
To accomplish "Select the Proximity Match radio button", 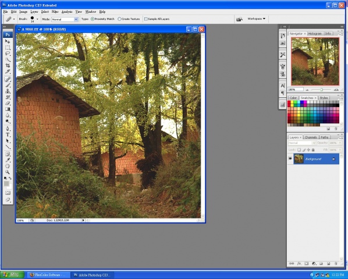I will coord(93,19).
